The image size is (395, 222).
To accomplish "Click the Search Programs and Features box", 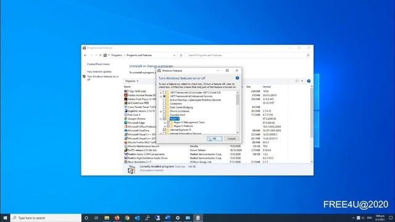I will pyautogui.click(x=249, y=55).
